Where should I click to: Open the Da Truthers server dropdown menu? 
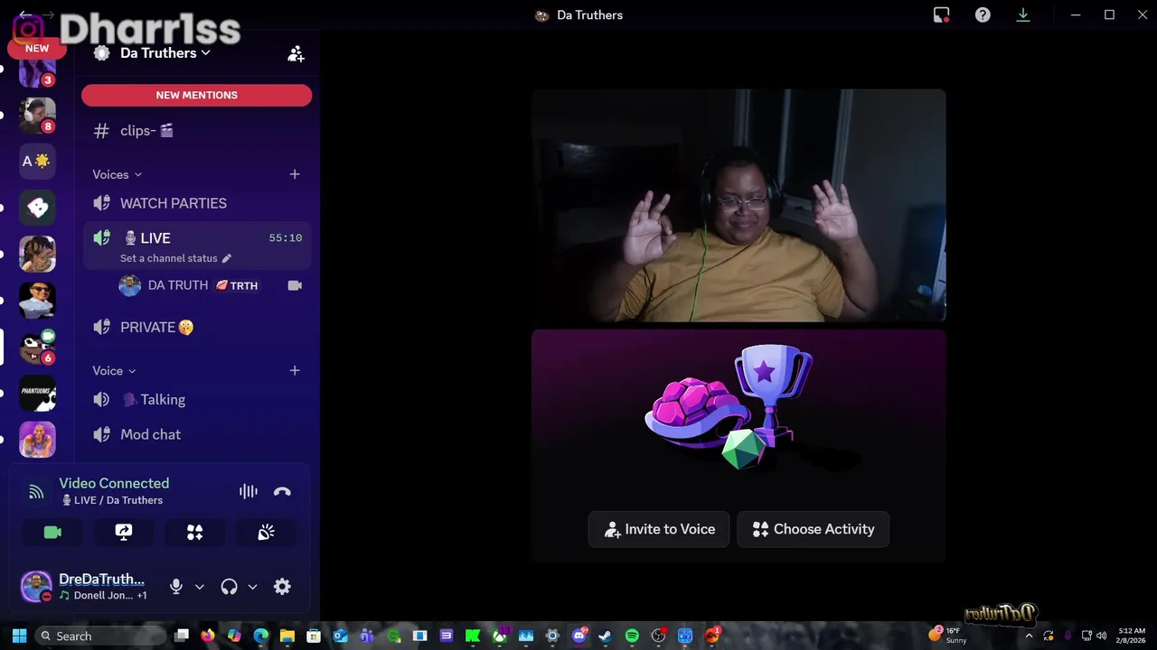point(165,52)
